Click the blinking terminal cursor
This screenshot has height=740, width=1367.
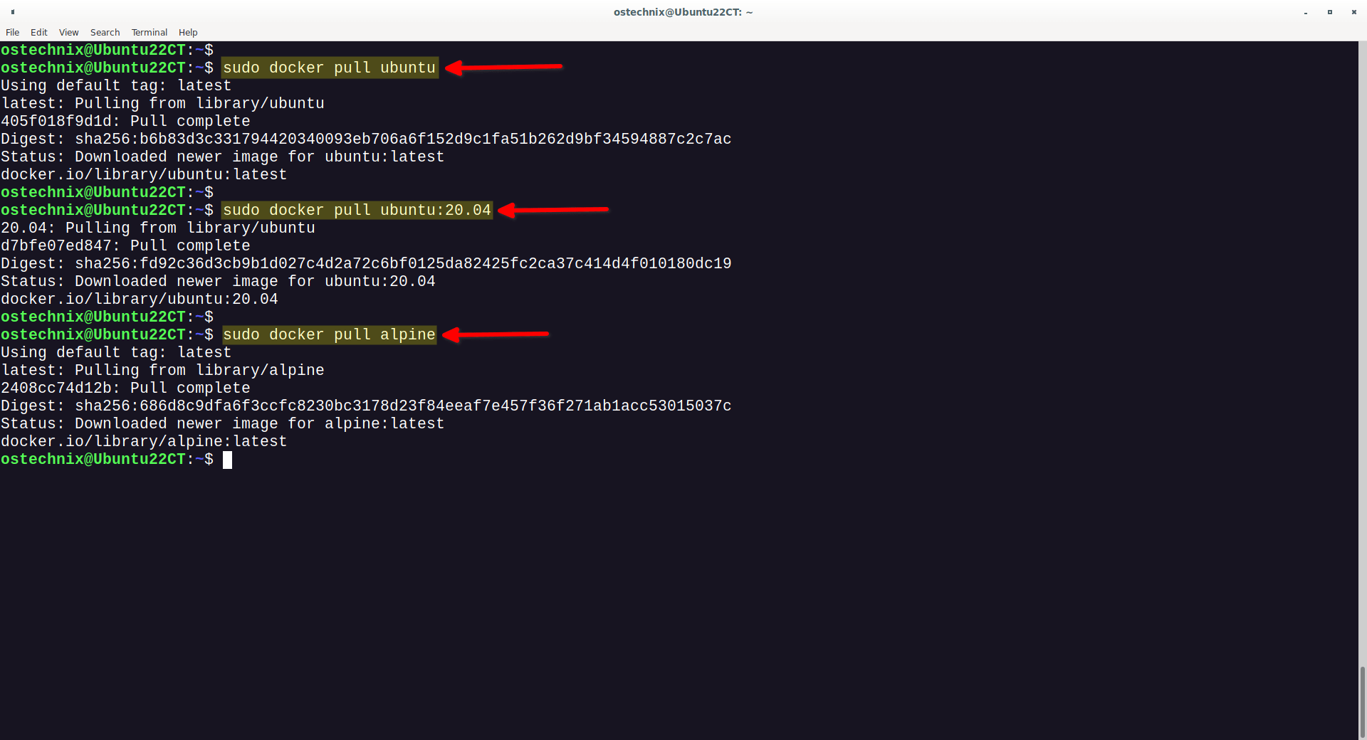tap(228, 460)
